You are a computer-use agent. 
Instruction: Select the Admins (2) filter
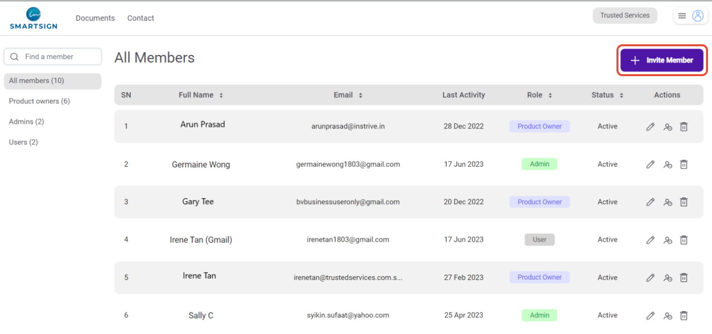[x=26, y=121]
